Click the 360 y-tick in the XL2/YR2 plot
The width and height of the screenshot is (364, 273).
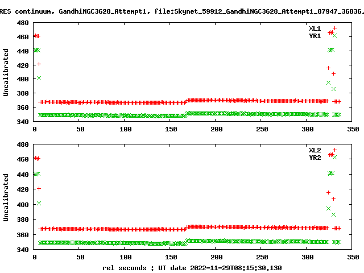pyautogui.click(x=23, y=235)
